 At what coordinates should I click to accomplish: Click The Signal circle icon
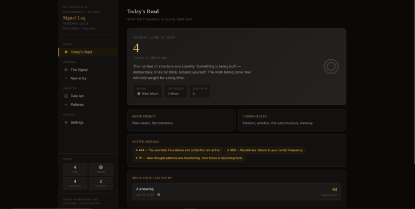[x=66, y=70]
